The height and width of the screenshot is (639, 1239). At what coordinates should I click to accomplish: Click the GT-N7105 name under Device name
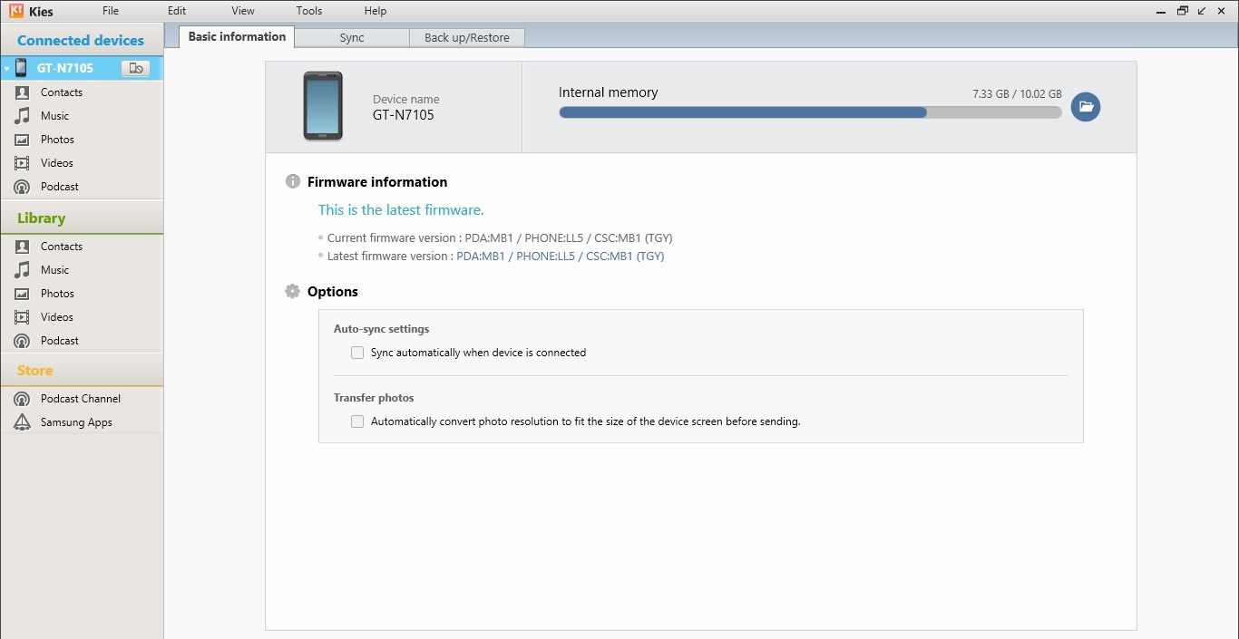click(404, 115)
